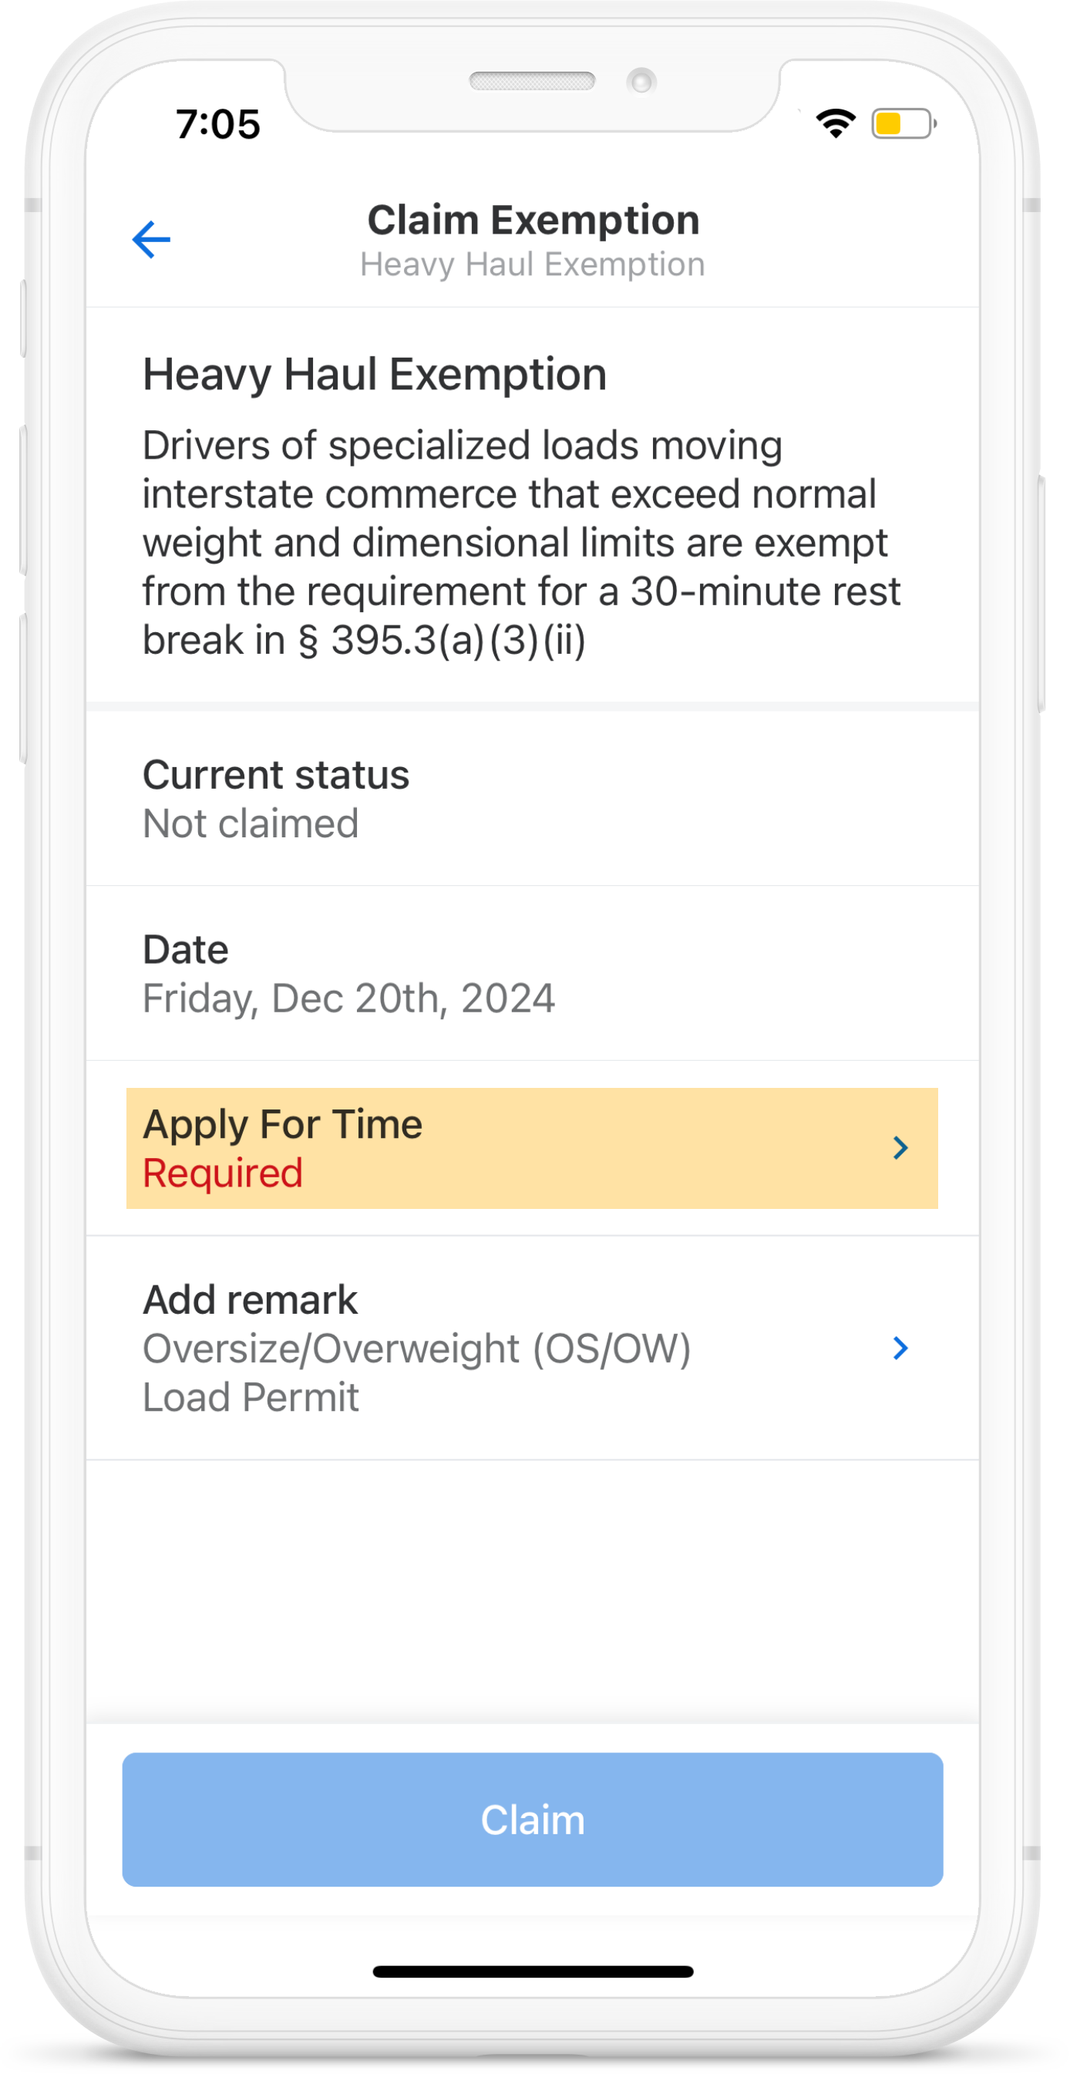This screenshot has height=2074, width=1070.
Task: Tap the 7:05 clock in status bar
Action: (x=218, y=125)
